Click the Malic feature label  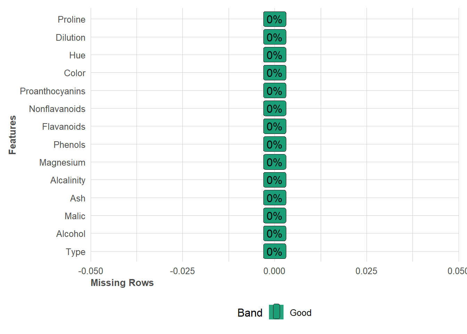[75, 216]
